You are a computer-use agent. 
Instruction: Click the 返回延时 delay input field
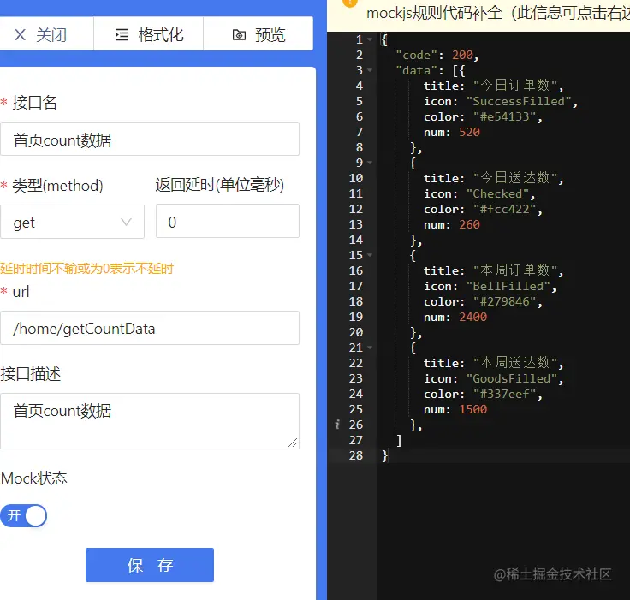pos(228,221)
